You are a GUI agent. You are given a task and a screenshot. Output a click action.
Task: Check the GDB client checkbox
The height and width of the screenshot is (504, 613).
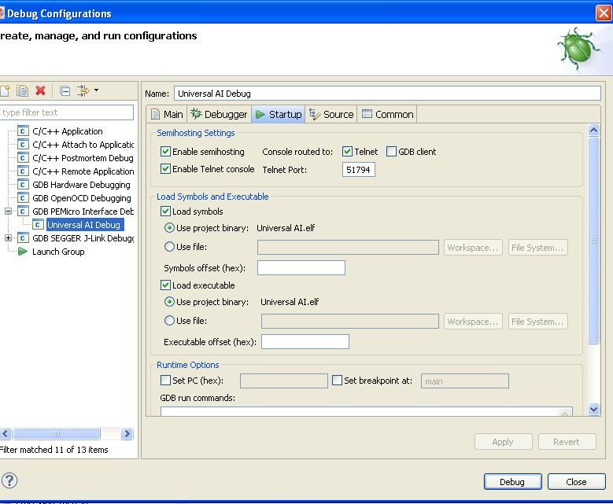point(391,151)
